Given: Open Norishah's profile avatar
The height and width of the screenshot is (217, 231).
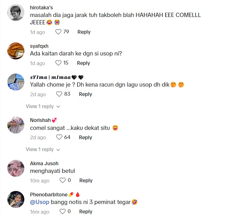Looking at the screenshot, I should (x=16, y=125).
